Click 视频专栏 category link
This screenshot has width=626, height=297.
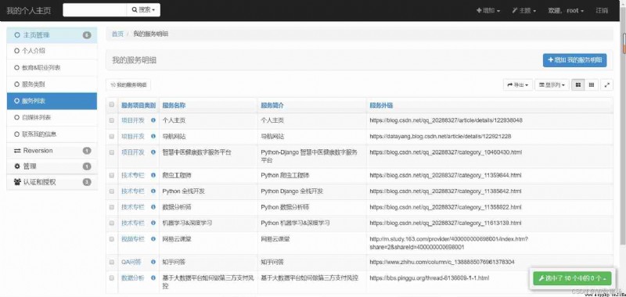[133, 239]
